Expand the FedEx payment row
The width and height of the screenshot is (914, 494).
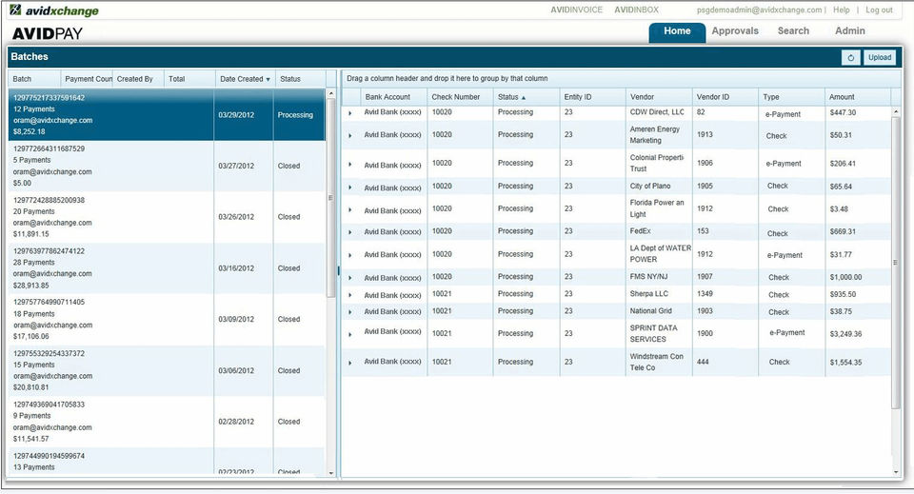pyautogui.click(x=349, y=232)
